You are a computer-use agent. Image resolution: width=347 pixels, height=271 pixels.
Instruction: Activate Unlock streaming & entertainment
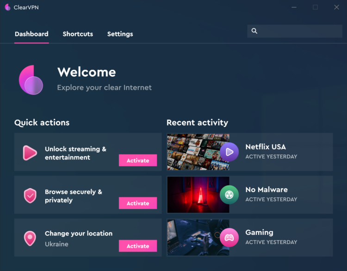(x=138, y=160)
